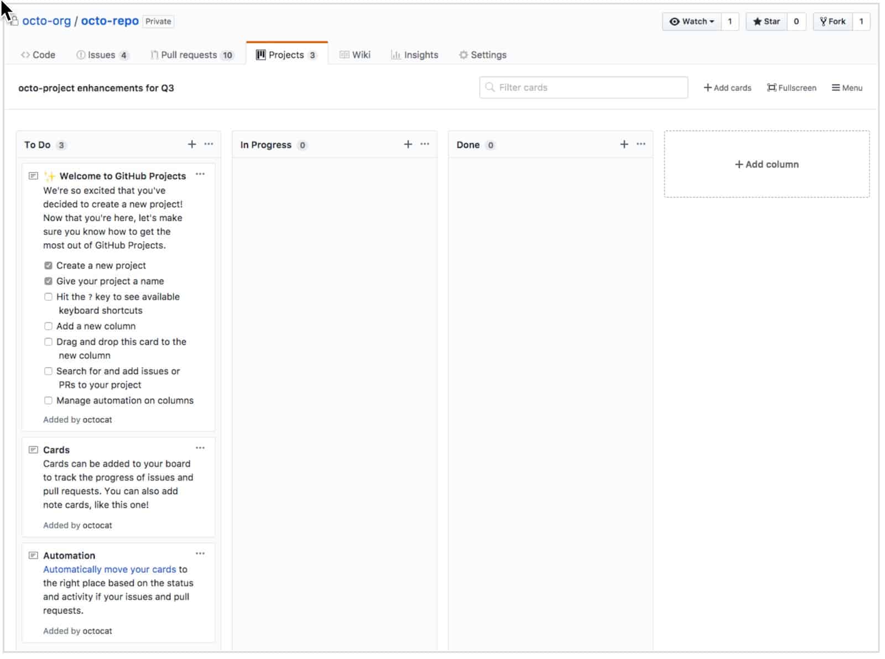Click note icon on Cards card
The height and width of the screenshot is (659, 885).
(x=33, y=449)
